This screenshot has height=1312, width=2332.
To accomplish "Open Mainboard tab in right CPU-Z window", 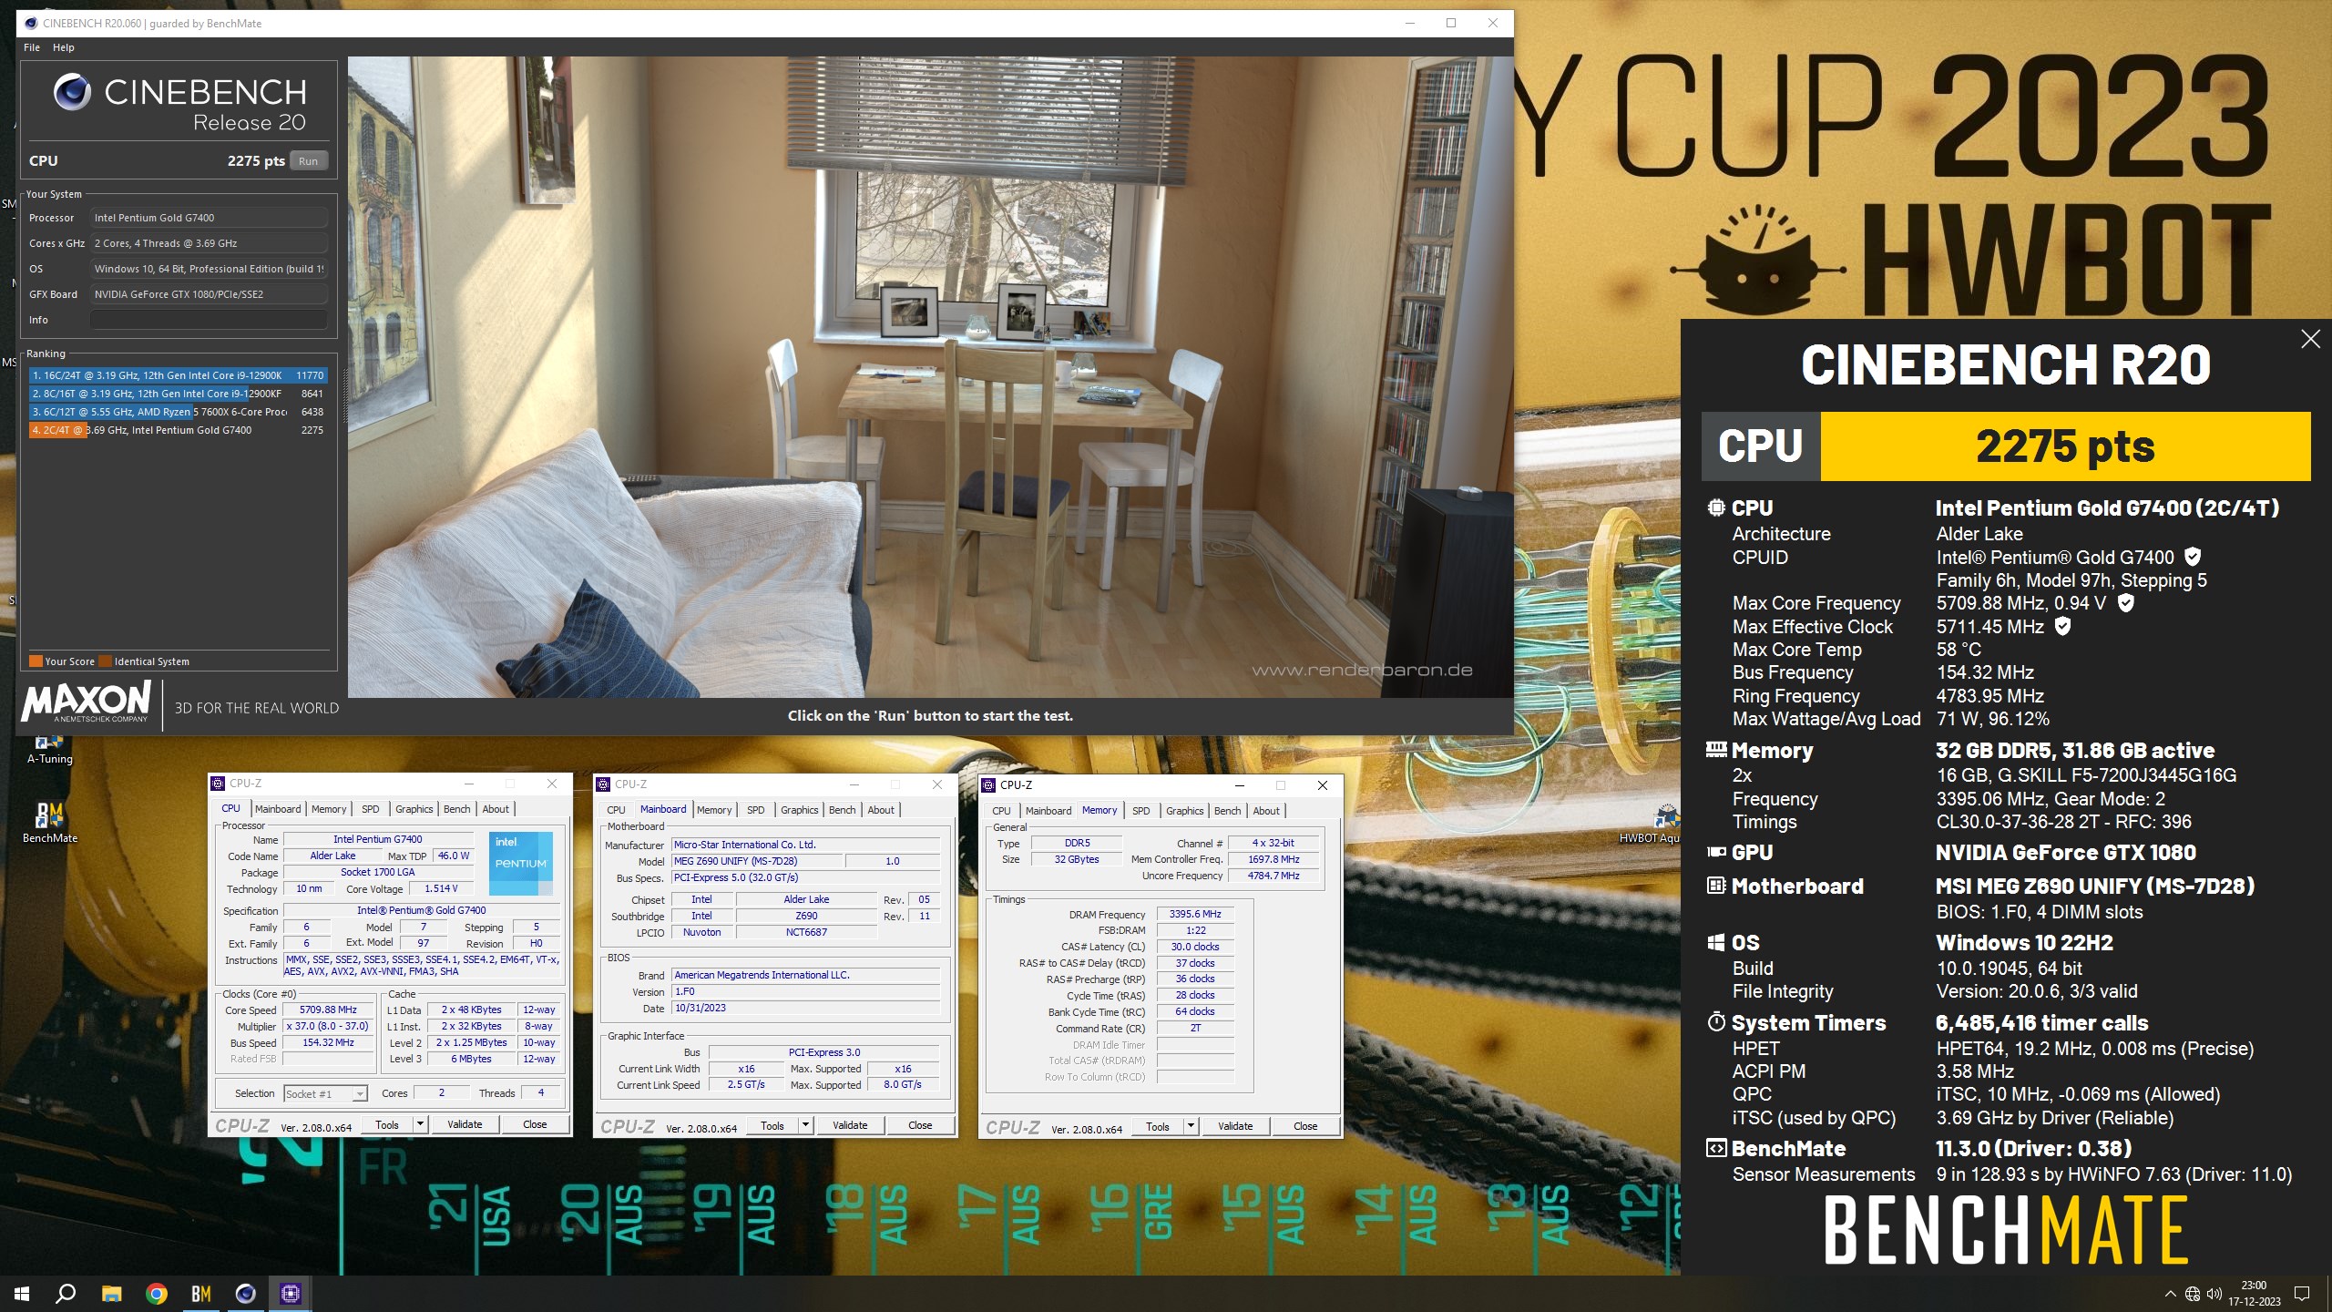I will 1048,811.
